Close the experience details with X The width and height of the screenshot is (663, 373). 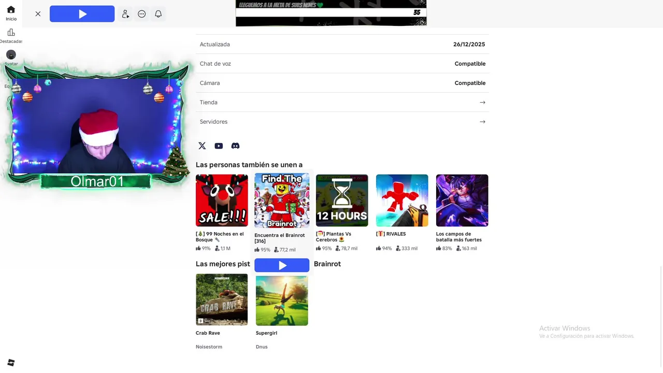pyautogui.click(x=38, y=14)
